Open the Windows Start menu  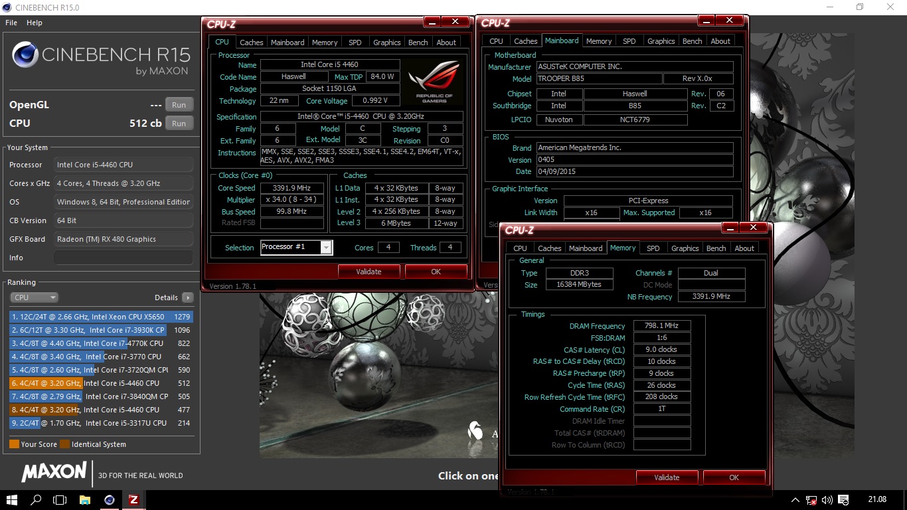pyautogui.click(x=12, y=499)
